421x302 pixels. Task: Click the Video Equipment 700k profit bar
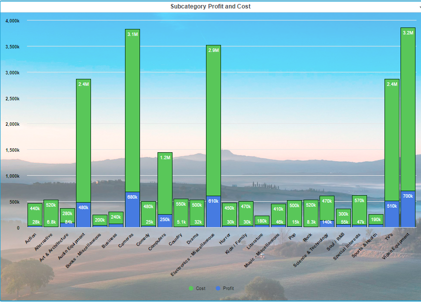[408, 209]
